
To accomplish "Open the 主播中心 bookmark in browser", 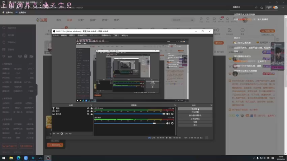I will (x=8, y=13).
